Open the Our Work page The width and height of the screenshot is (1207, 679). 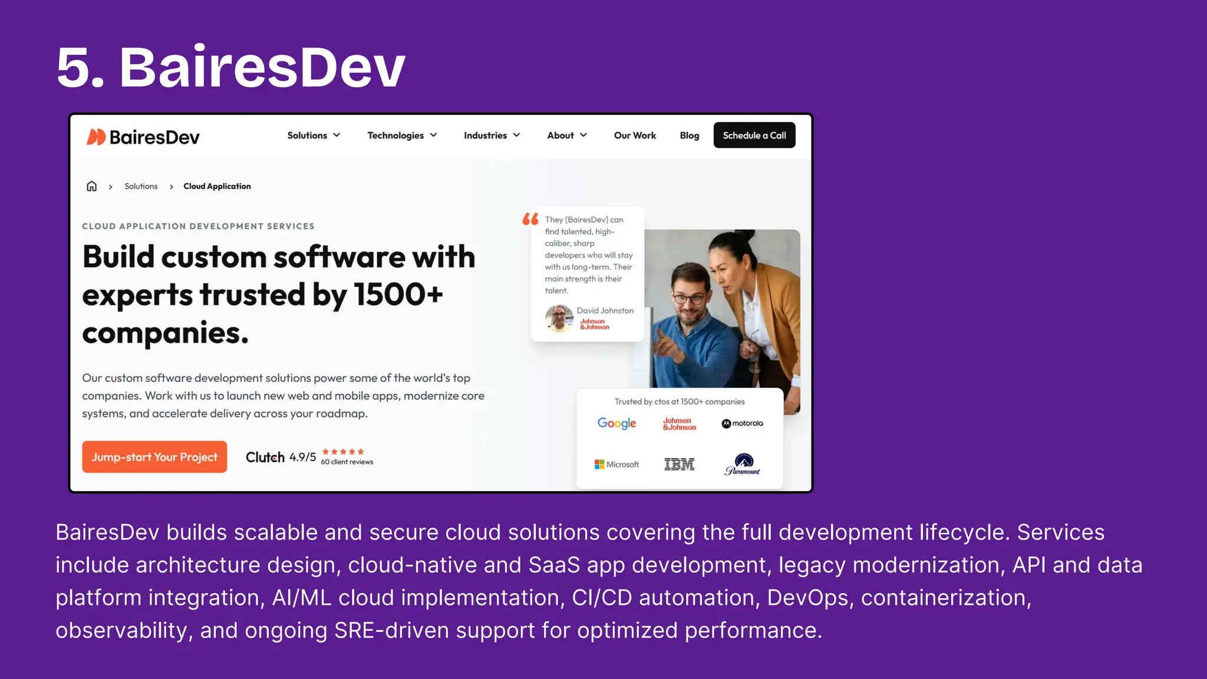click(635, 136)
